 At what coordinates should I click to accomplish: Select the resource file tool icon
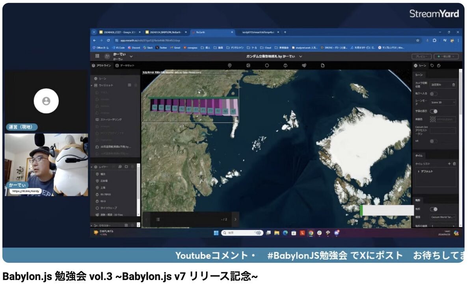pos(322,65)
